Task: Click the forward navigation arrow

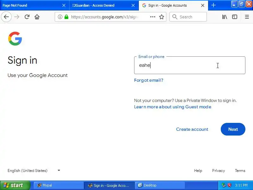Action: (x=17, y=17)
